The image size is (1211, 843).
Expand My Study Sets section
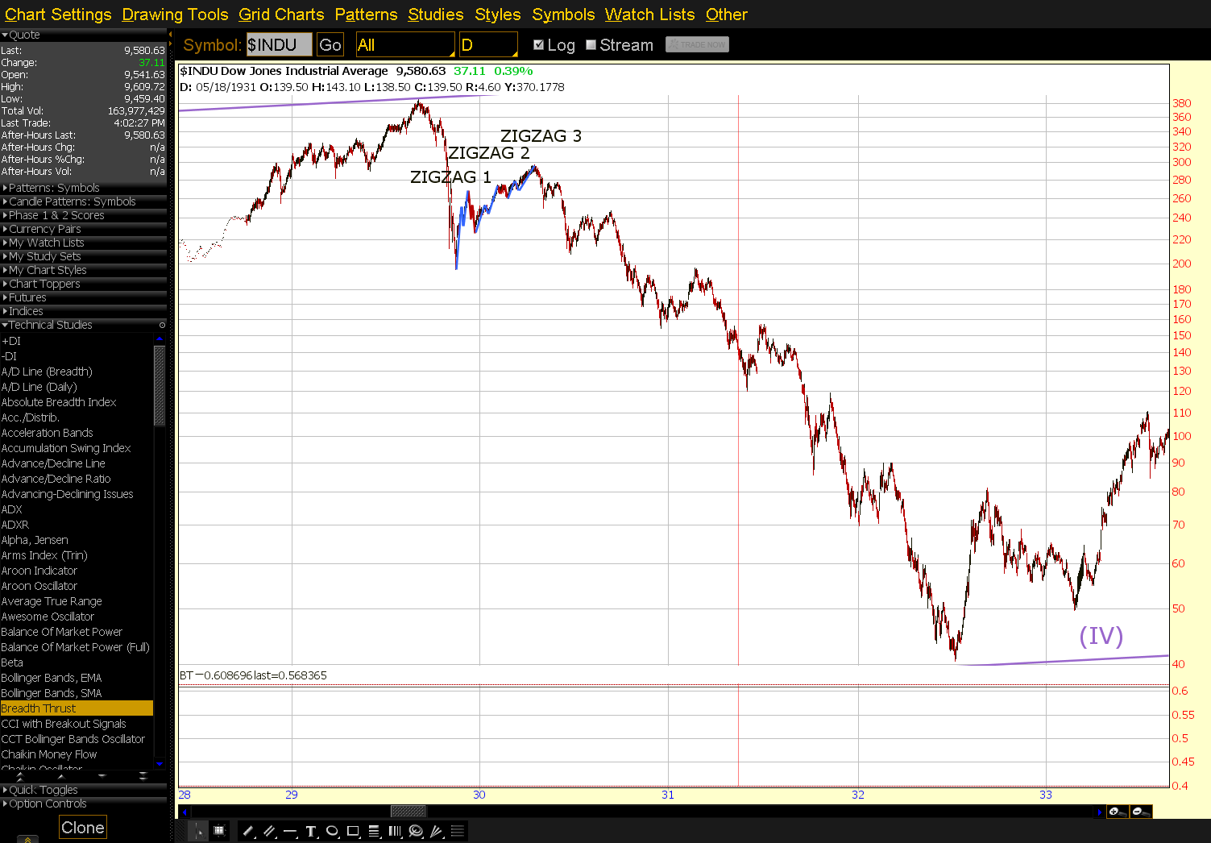[84, 256]
